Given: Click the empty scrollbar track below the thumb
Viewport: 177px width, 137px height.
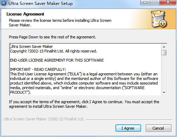Looking at the screenshot, I should [164, 73].
